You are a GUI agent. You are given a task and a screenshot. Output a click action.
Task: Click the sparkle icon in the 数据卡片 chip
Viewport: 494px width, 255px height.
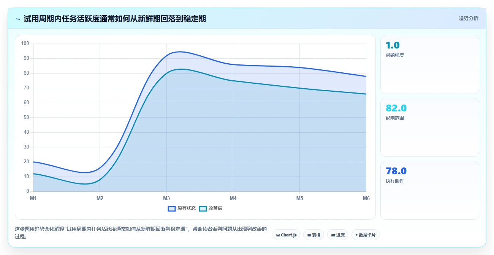(x=356, y=235)
